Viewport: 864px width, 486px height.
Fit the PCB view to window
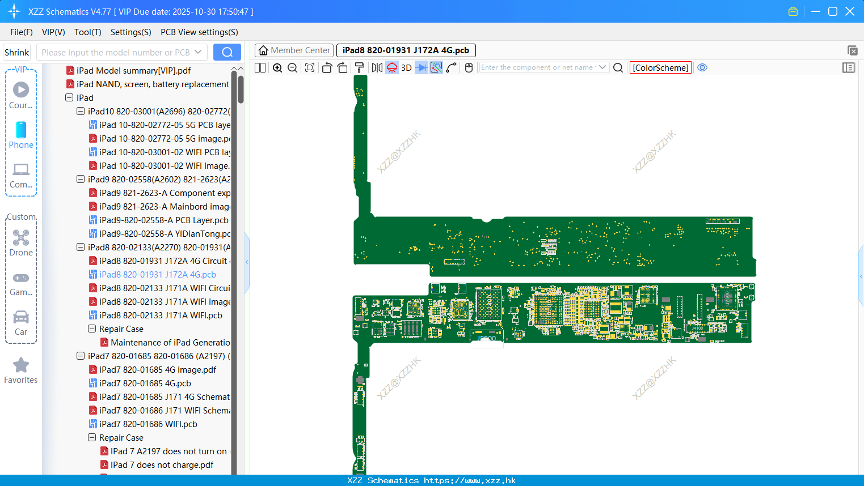[310, 67]
